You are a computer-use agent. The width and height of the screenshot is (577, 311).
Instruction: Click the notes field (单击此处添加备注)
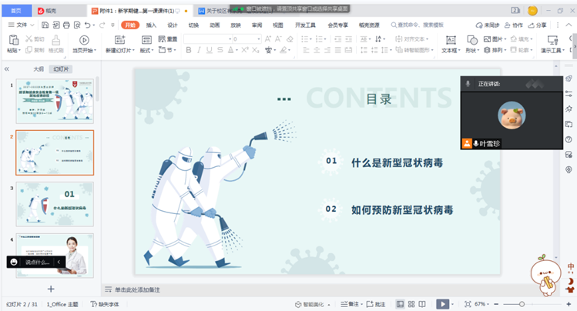[137, 289]
